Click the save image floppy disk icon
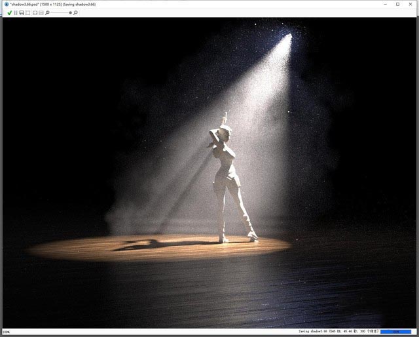Image resolution: width=419 pixels, height=337 pixels. [22, 12]
